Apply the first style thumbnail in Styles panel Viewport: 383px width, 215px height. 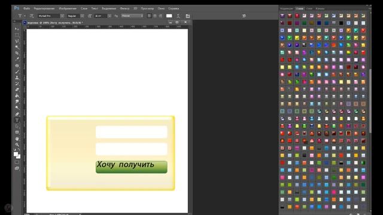coord(282,16)
